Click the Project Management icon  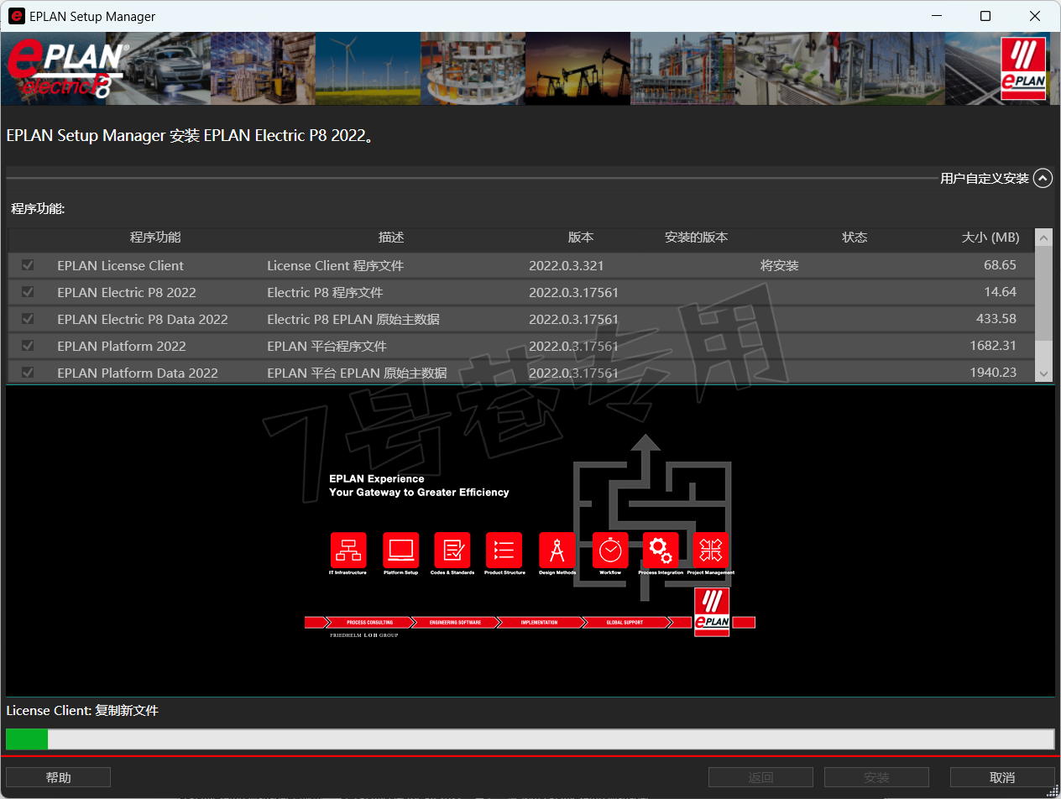pos(711,550)
